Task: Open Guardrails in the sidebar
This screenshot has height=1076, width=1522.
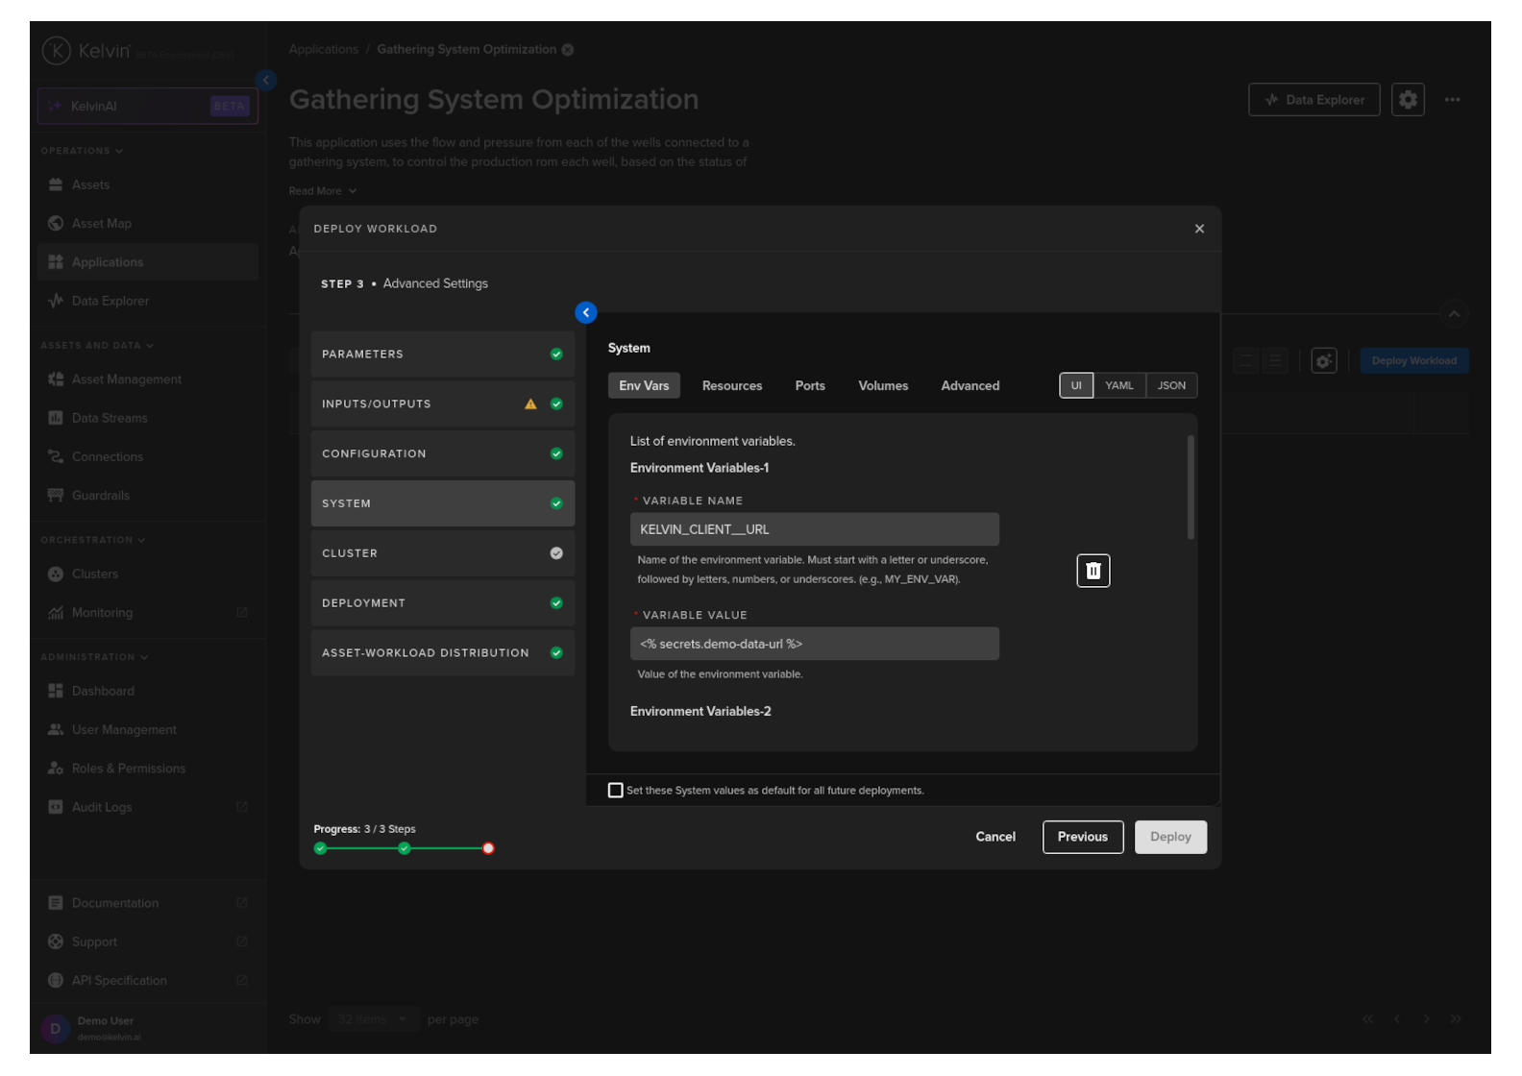Action: (x=100, y=496)
